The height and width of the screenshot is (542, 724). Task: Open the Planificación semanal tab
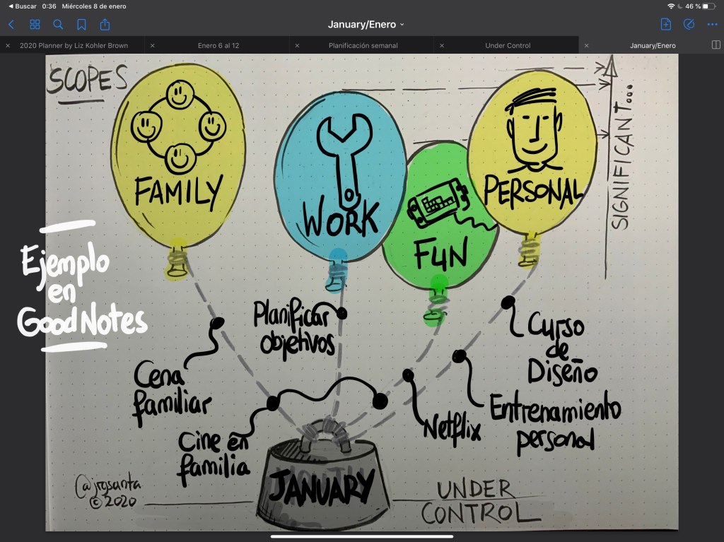pos(363,45)
